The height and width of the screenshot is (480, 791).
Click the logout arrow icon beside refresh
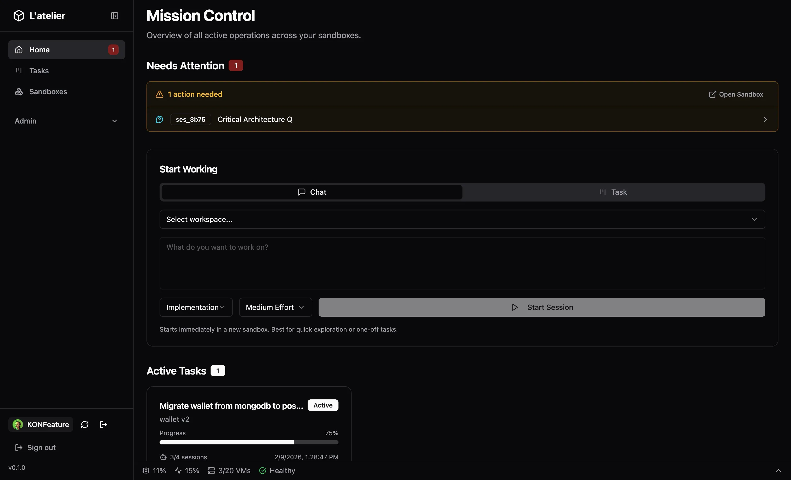103,424
